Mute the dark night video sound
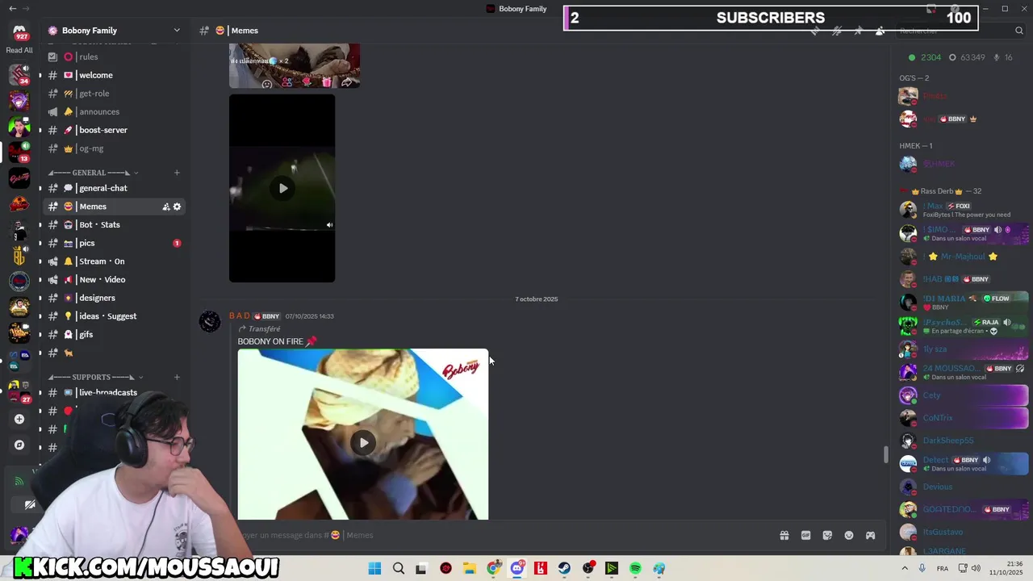1033x581 pixels. point(329,225)
